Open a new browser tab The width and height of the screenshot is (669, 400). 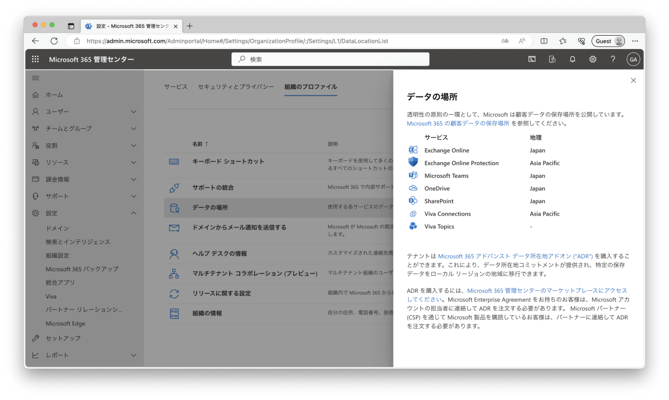click(x=190, y=26)
